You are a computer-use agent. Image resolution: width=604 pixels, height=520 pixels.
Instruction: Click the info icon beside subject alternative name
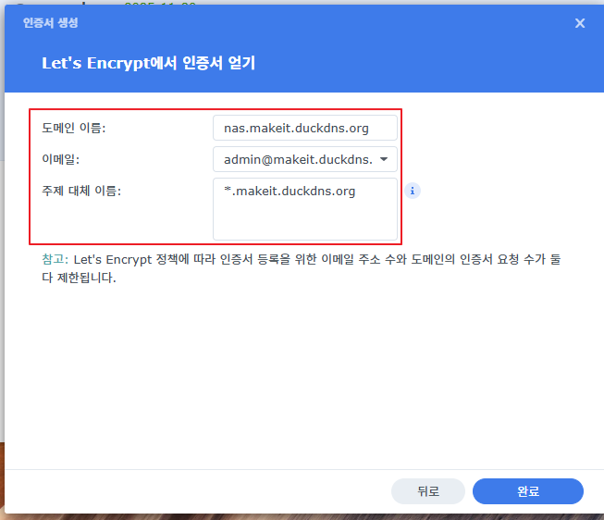click(413, 191)
